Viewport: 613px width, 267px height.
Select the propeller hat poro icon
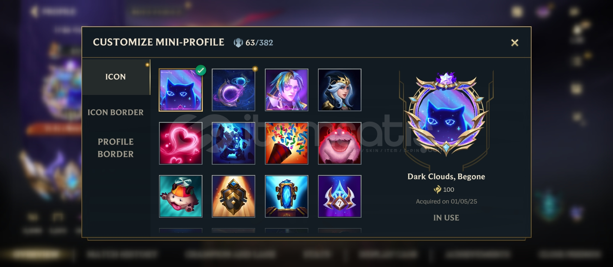click(x=181, y=196)
